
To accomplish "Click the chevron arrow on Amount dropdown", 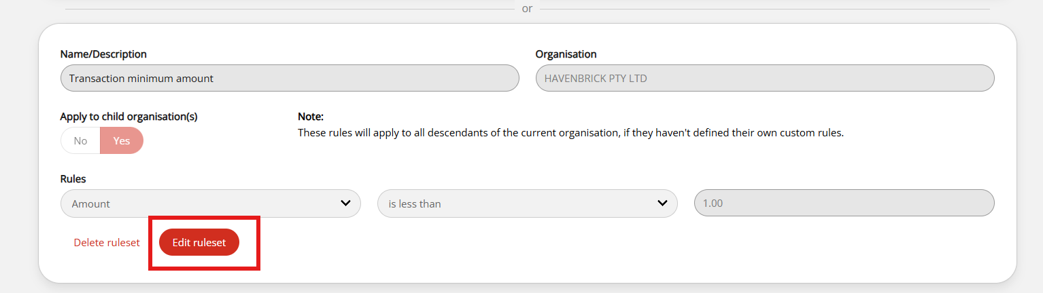I will (x=345, y=203).
